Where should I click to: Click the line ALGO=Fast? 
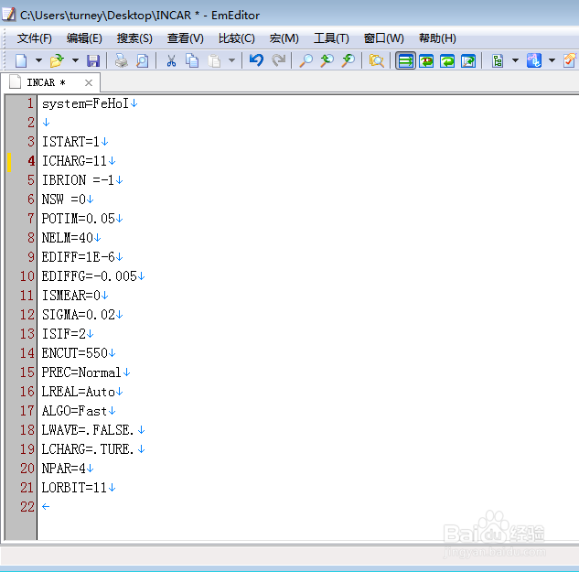coord(74,411)
